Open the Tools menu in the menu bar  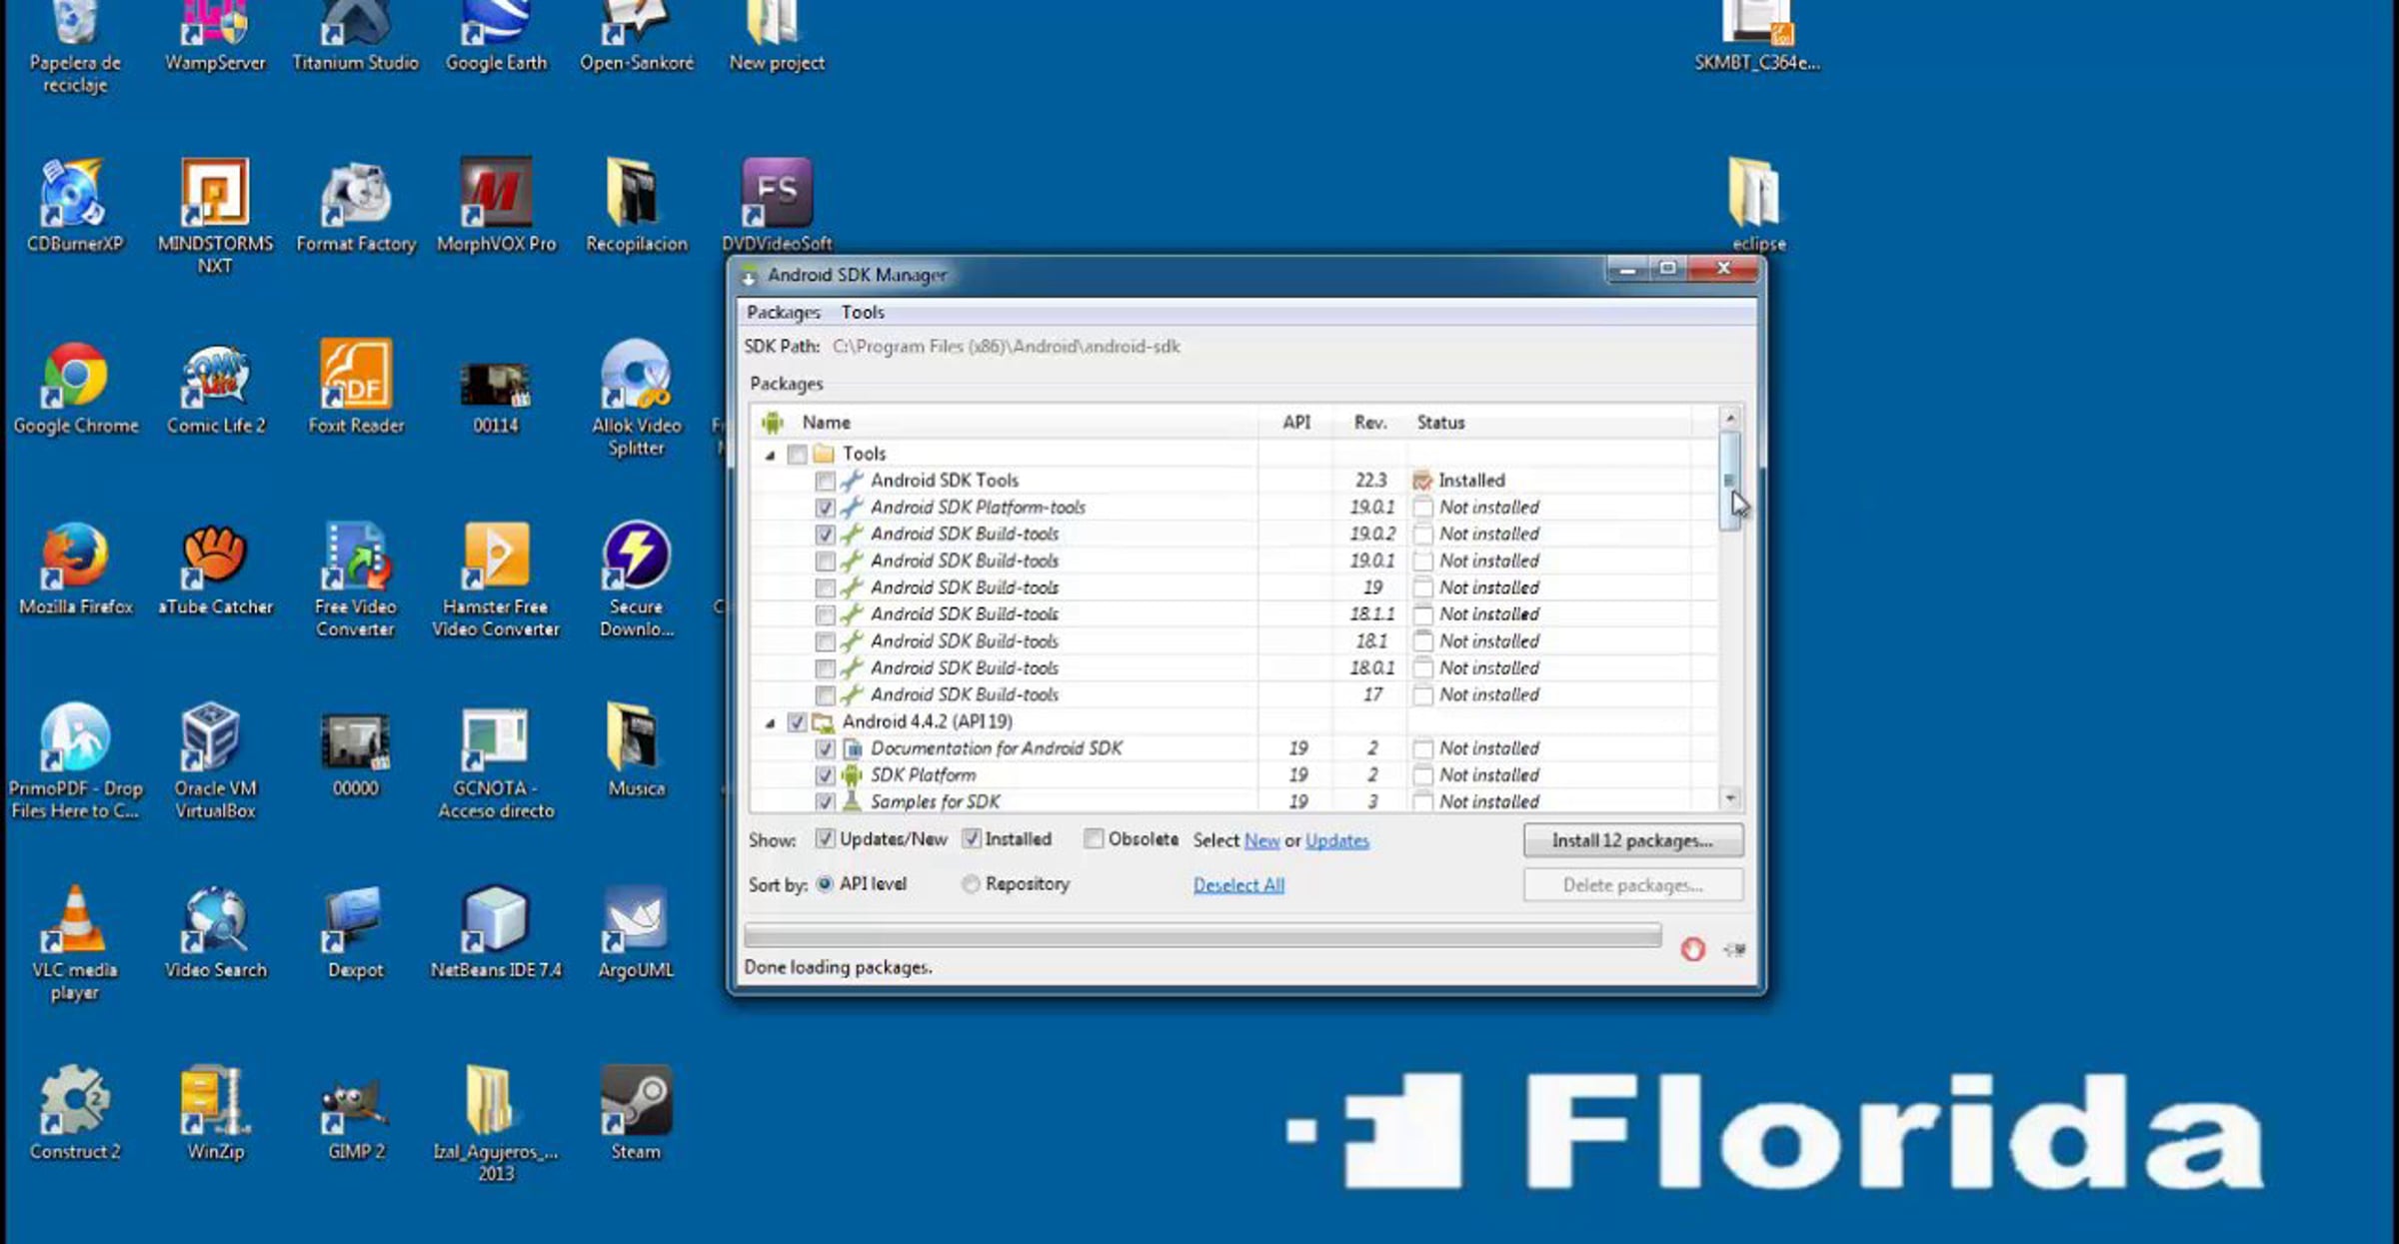[x=863, y=313]
